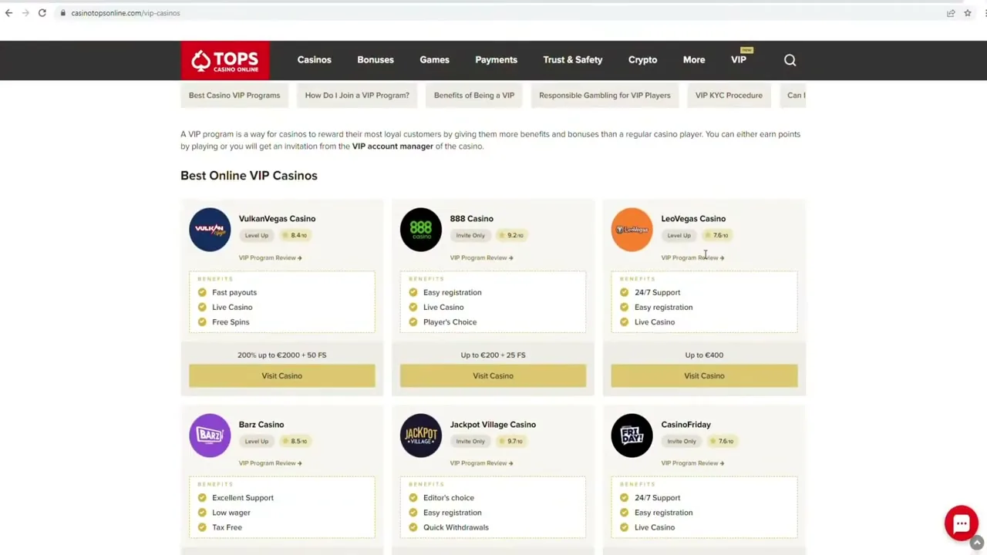Click the browser back arrow
The image size is (987, 555).
pos(8,13)
